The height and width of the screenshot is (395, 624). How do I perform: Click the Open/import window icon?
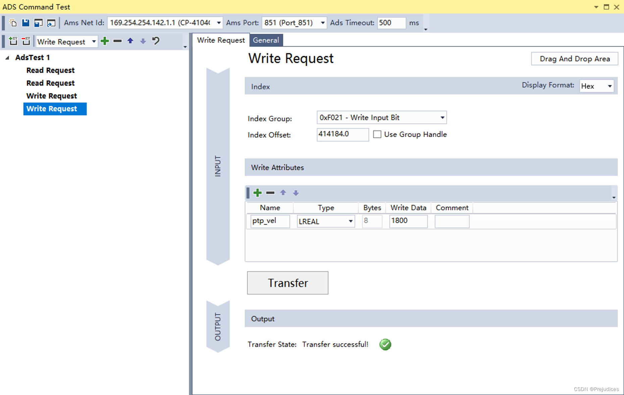click(x=51, y=23)
